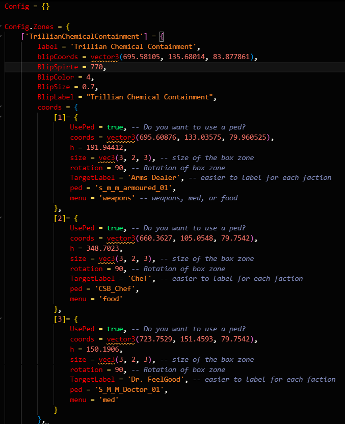This screenshot has width=345, height=424.
Task: Click 'vec3' on the size line above 'Arms Dealer'
Action: pos(107,157)
